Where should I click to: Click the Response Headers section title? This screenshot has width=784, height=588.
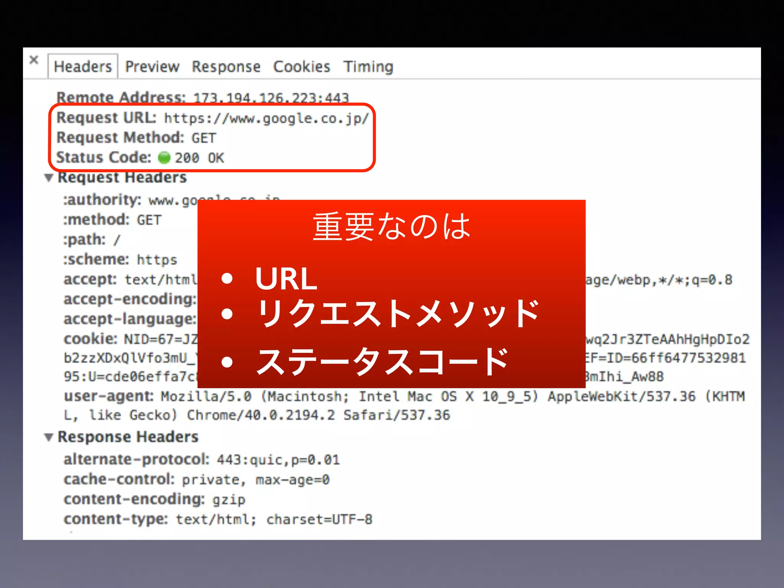click(x=128, y=437)
